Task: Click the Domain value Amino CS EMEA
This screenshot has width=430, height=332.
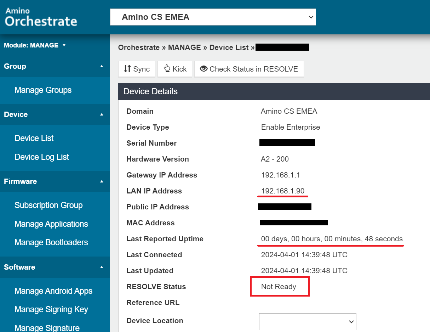Action: 289,111
